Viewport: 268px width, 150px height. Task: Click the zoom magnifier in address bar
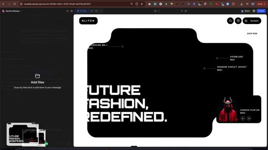pos(131,4)
